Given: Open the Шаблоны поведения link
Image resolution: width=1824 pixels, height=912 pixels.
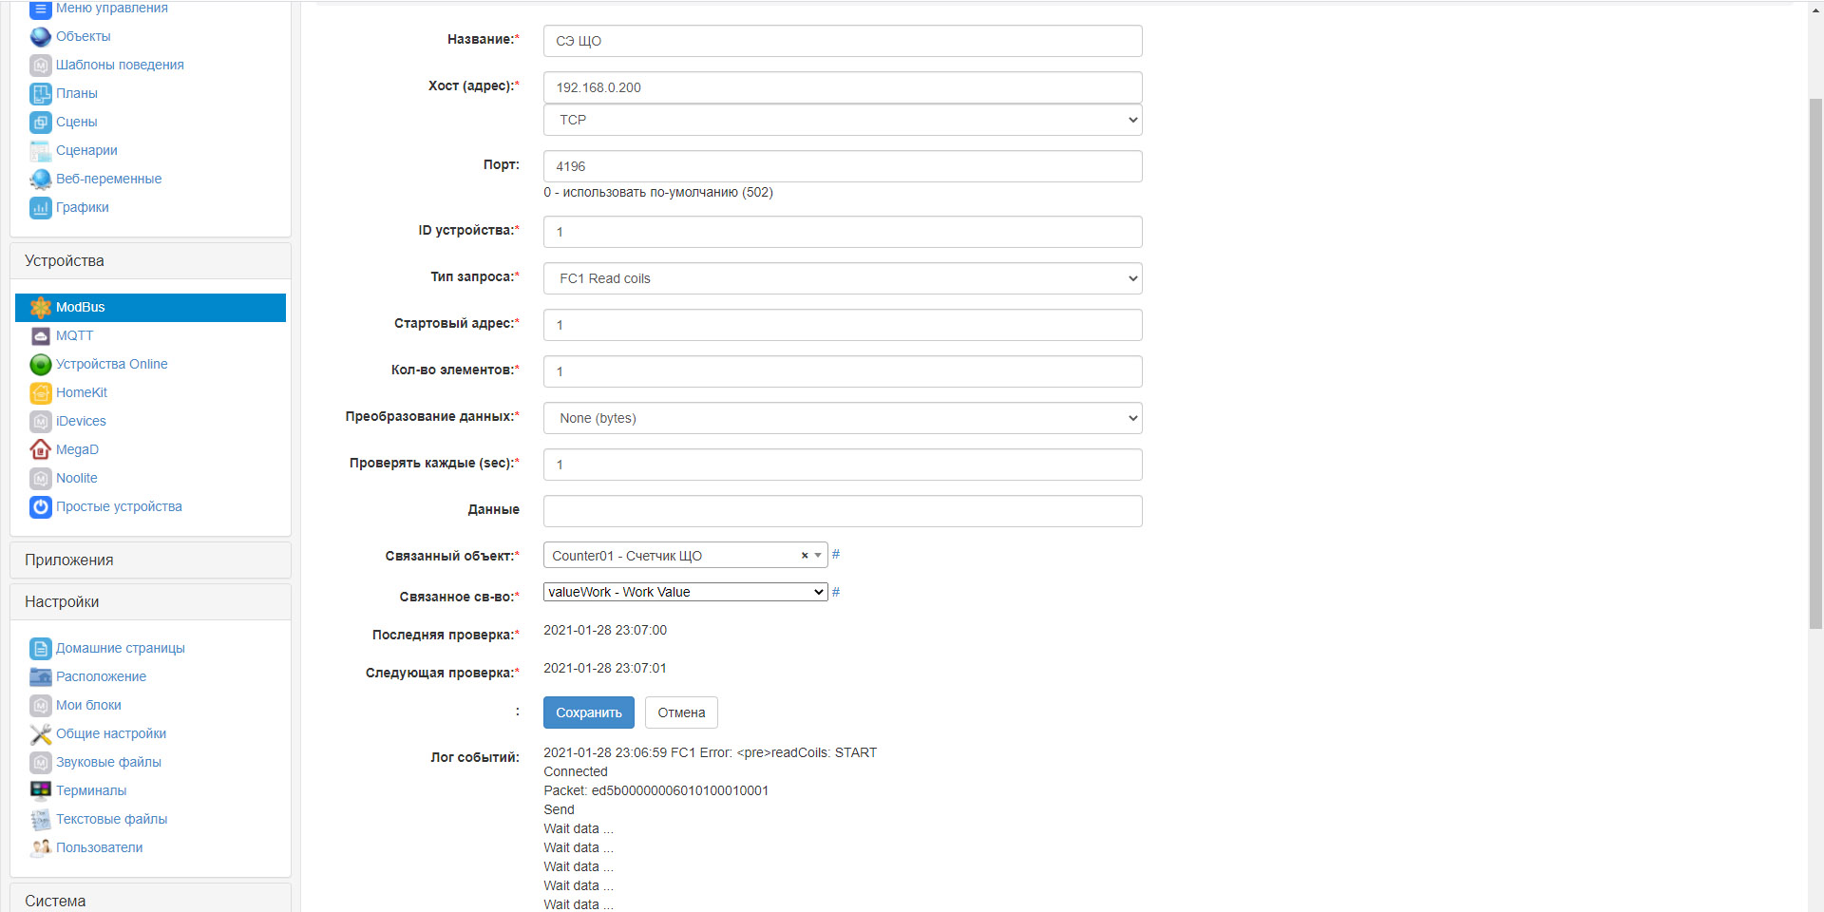Looking at the screenshot, I should (120, 65).
